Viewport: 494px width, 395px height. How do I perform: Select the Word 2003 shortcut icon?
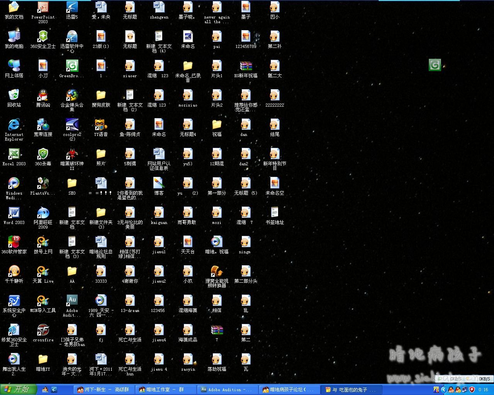point(14,213)
